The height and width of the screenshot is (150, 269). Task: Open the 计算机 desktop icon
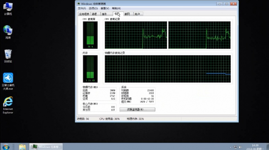click(x=8, y=9)
